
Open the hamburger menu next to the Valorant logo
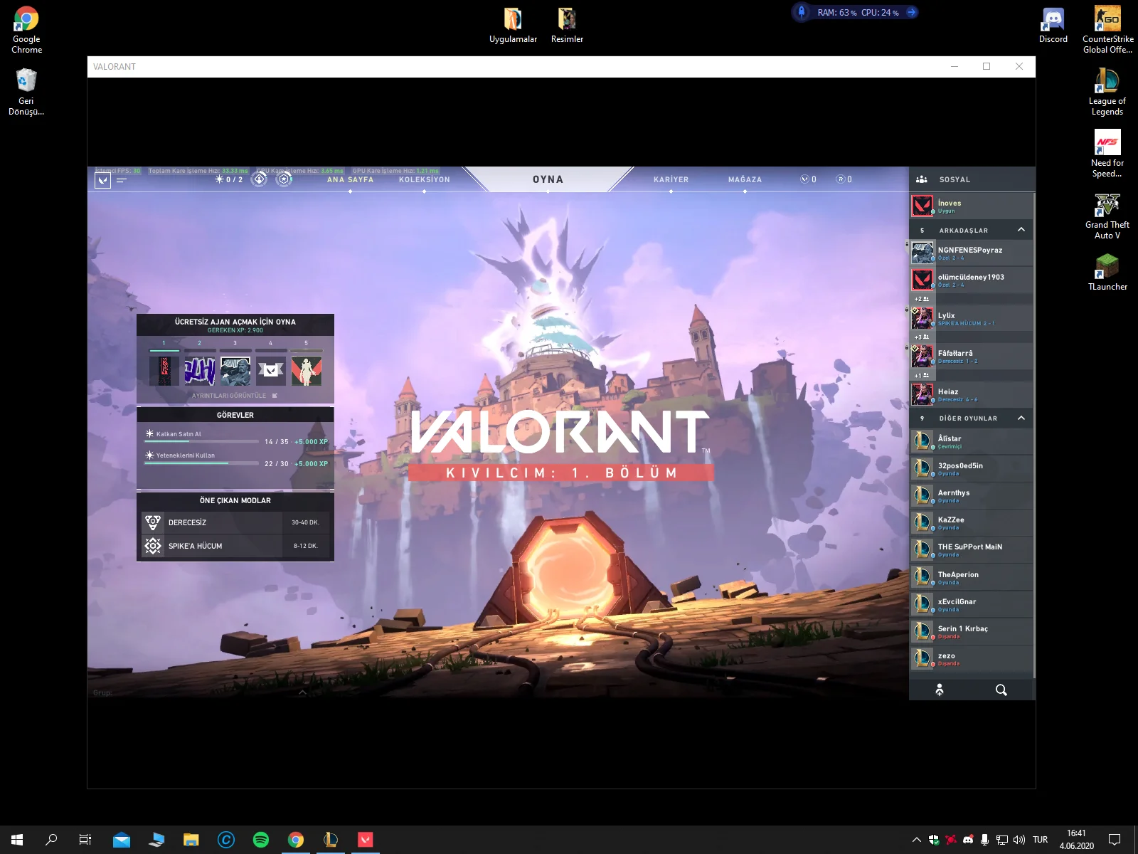point(121,180)
